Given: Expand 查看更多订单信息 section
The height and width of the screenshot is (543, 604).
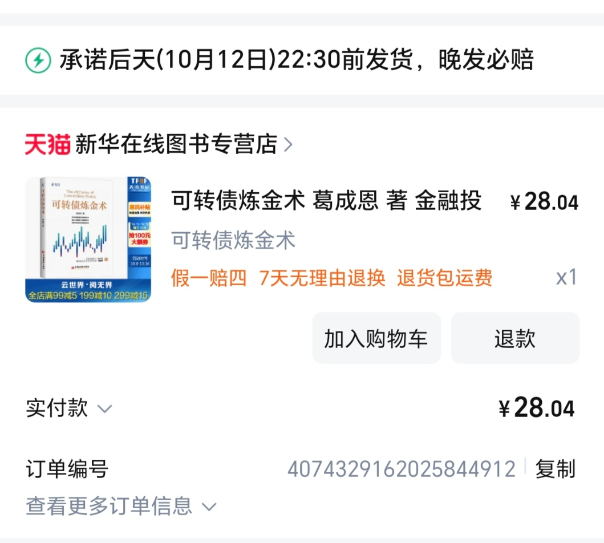Looking at the screenshot, I should (x=121, y=506).
